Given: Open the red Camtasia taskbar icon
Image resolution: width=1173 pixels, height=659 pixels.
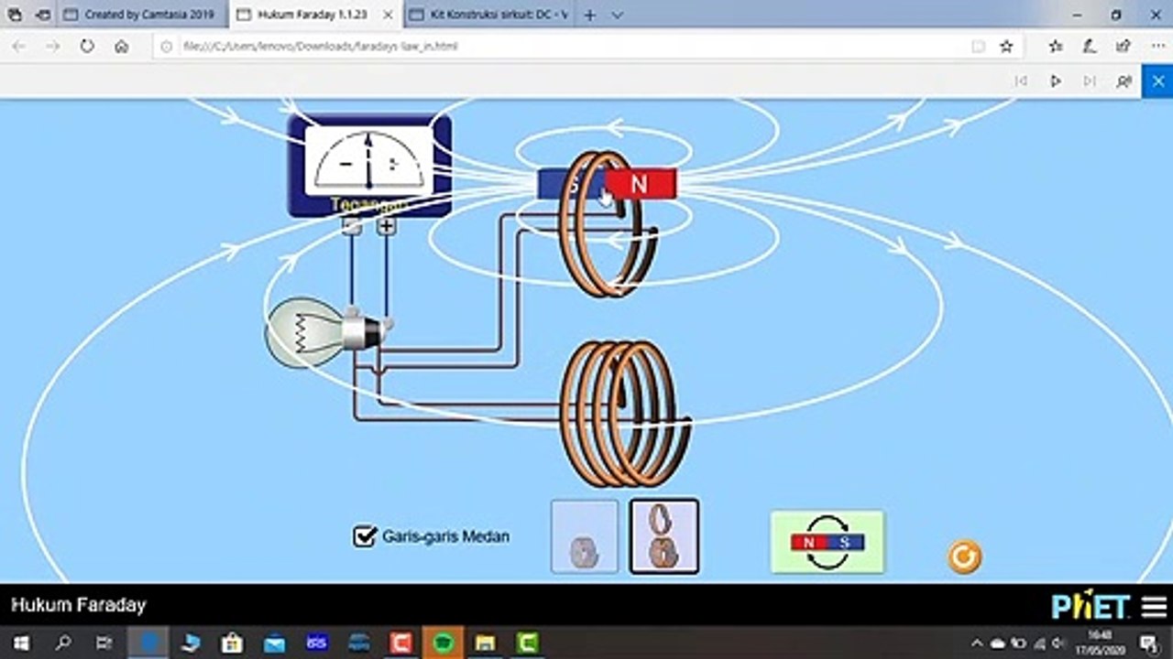Looking at the screenshot, I should (401, 643).
